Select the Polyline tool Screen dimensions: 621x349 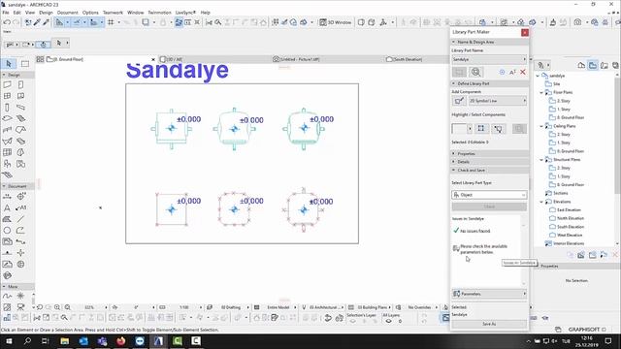(x=20, y=231)
